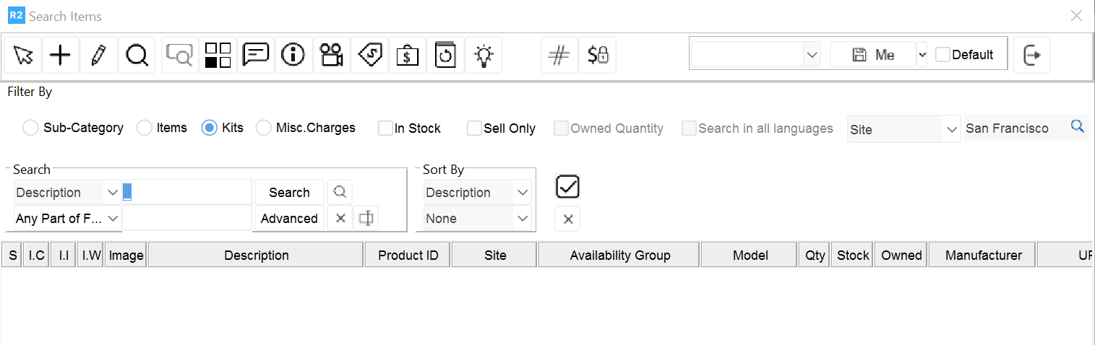Click the price tag icon
The image size is (1095, 345).
point(369,56)
